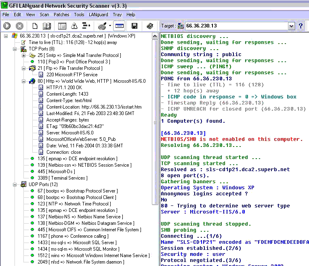Select 139 Netbios-ssn NETBIOS Session Service
This screenshot has height=266, width=309.
pos(84,165)
